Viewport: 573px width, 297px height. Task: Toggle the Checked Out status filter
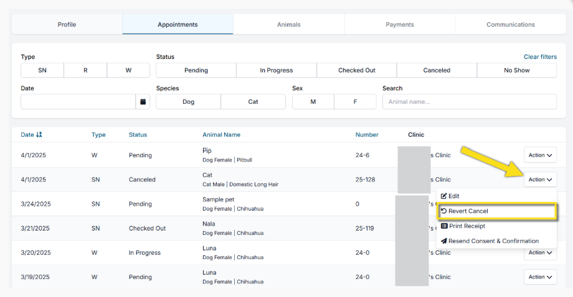[x=356, y=70]
